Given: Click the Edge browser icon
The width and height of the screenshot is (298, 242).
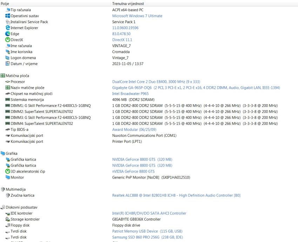Looking at the screenshot, I should click(8, 34).
